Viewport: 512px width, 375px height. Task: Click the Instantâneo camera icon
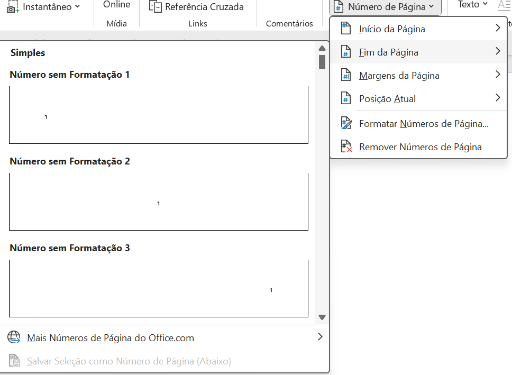tap(13, 6)
